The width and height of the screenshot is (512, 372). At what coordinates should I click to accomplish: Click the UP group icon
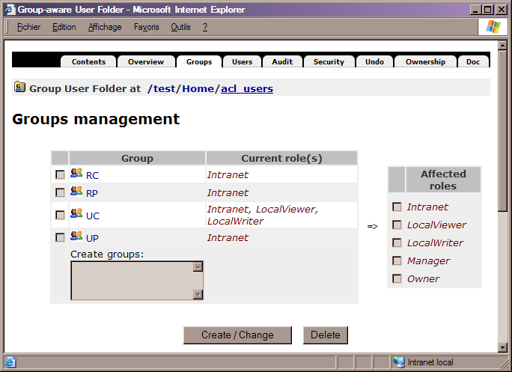tap(76, 237)
